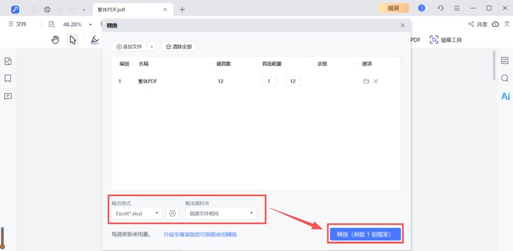Image resolution: width=513 pixels, height=251 pixels.
Task: Close the 轉換 dialog
Action: tap(403, 25)
